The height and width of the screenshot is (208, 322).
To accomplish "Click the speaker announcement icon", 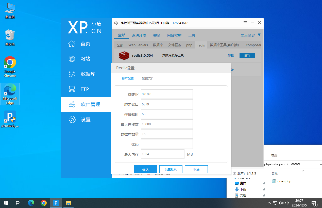I will coord(116,23).
